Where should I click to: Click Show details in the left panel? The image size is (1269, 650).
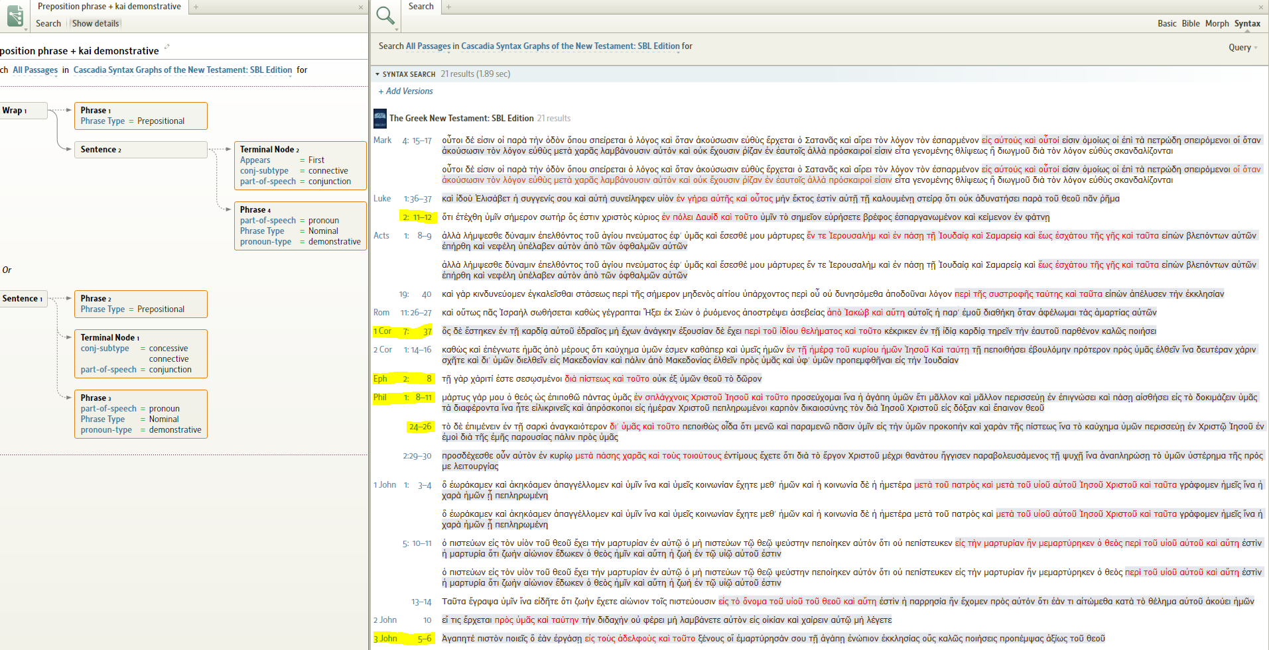tap(96, 23)
